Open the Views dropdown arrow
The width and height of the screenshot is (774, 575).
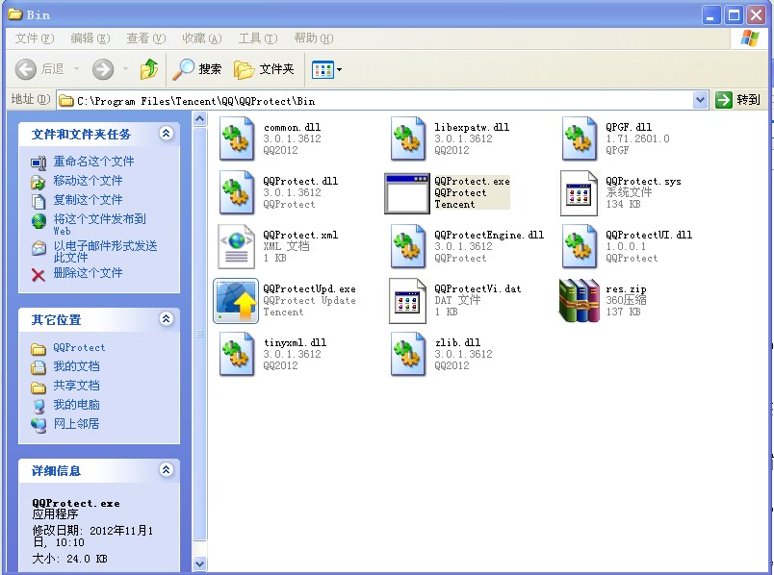[x=340, y=70]
